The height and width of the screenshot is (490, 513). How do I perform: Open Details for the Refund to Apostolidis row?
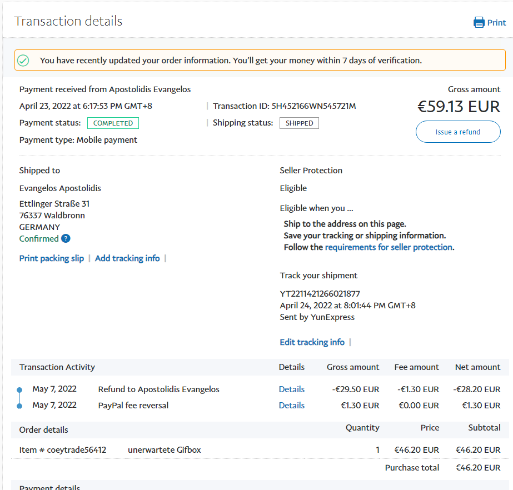click(291, 389)
